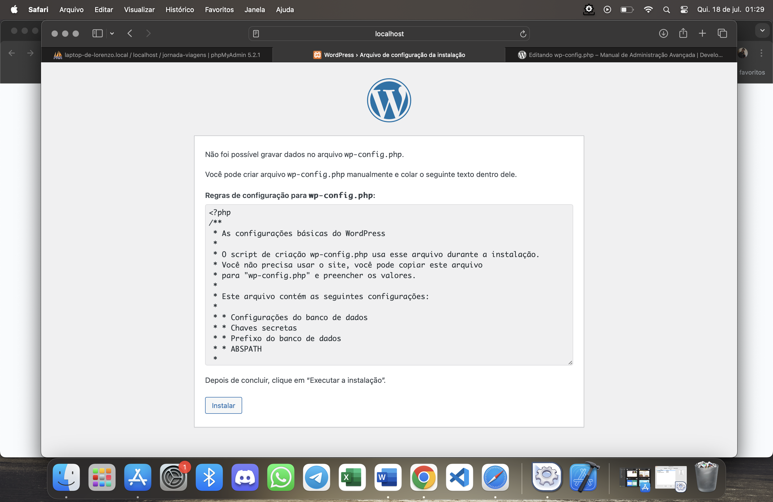Click Chrome's forward arrow in background window
Screen dimensions: 773x502
click(30, 53)
